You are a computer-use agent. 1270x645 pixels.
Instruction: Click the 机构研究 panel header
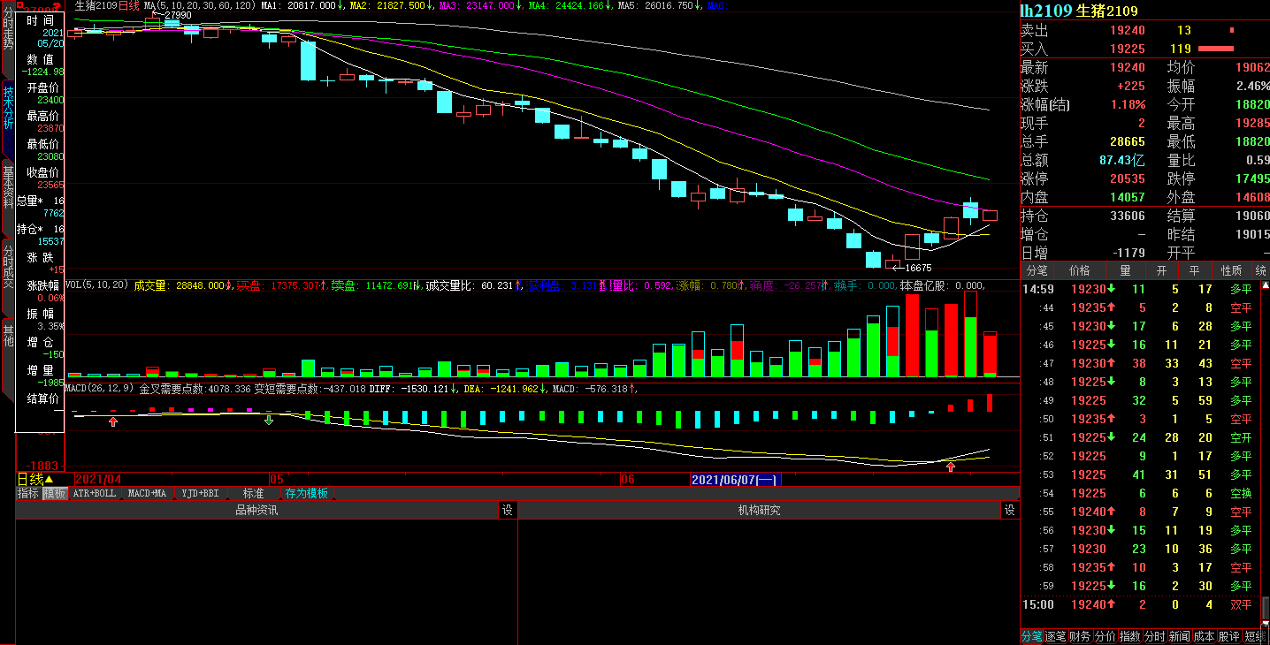[759, 510]
